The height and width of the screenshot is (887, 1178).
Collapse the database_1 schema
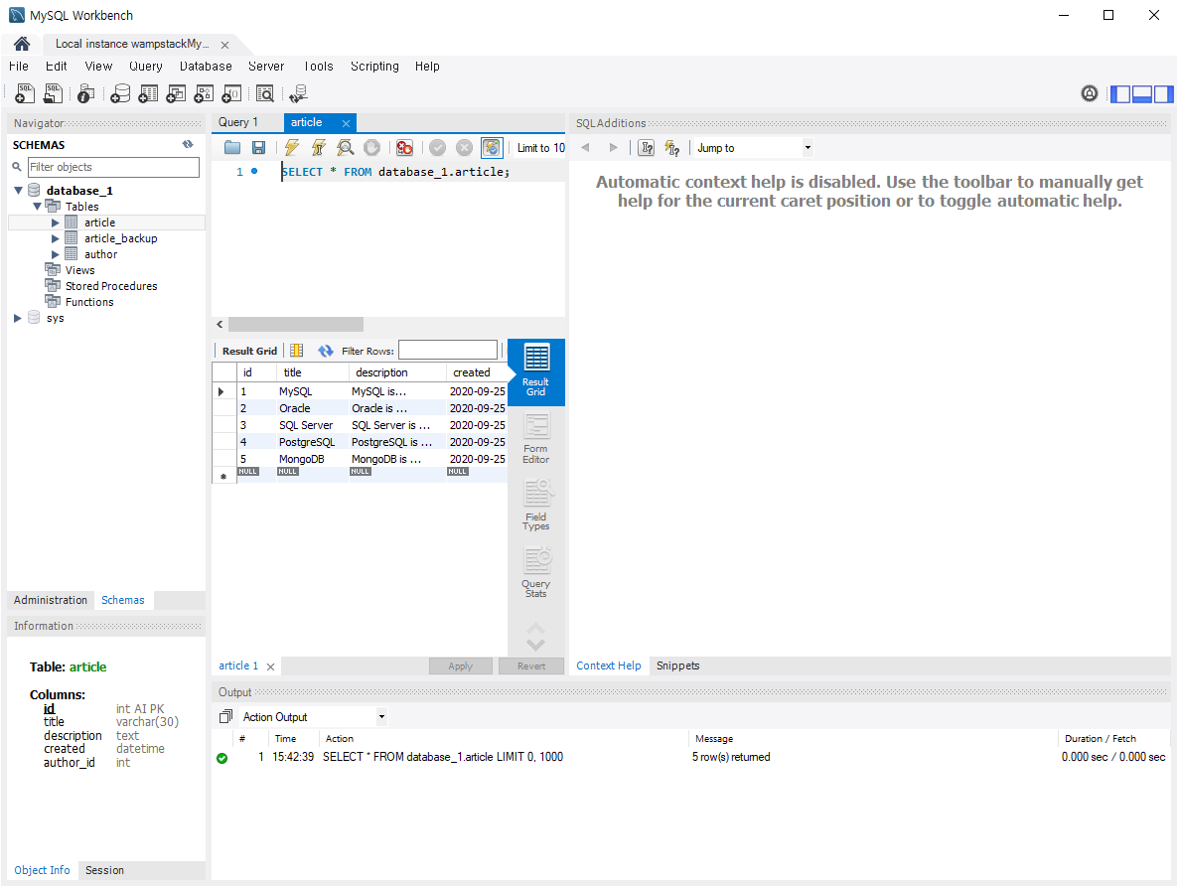click(18, 191)
